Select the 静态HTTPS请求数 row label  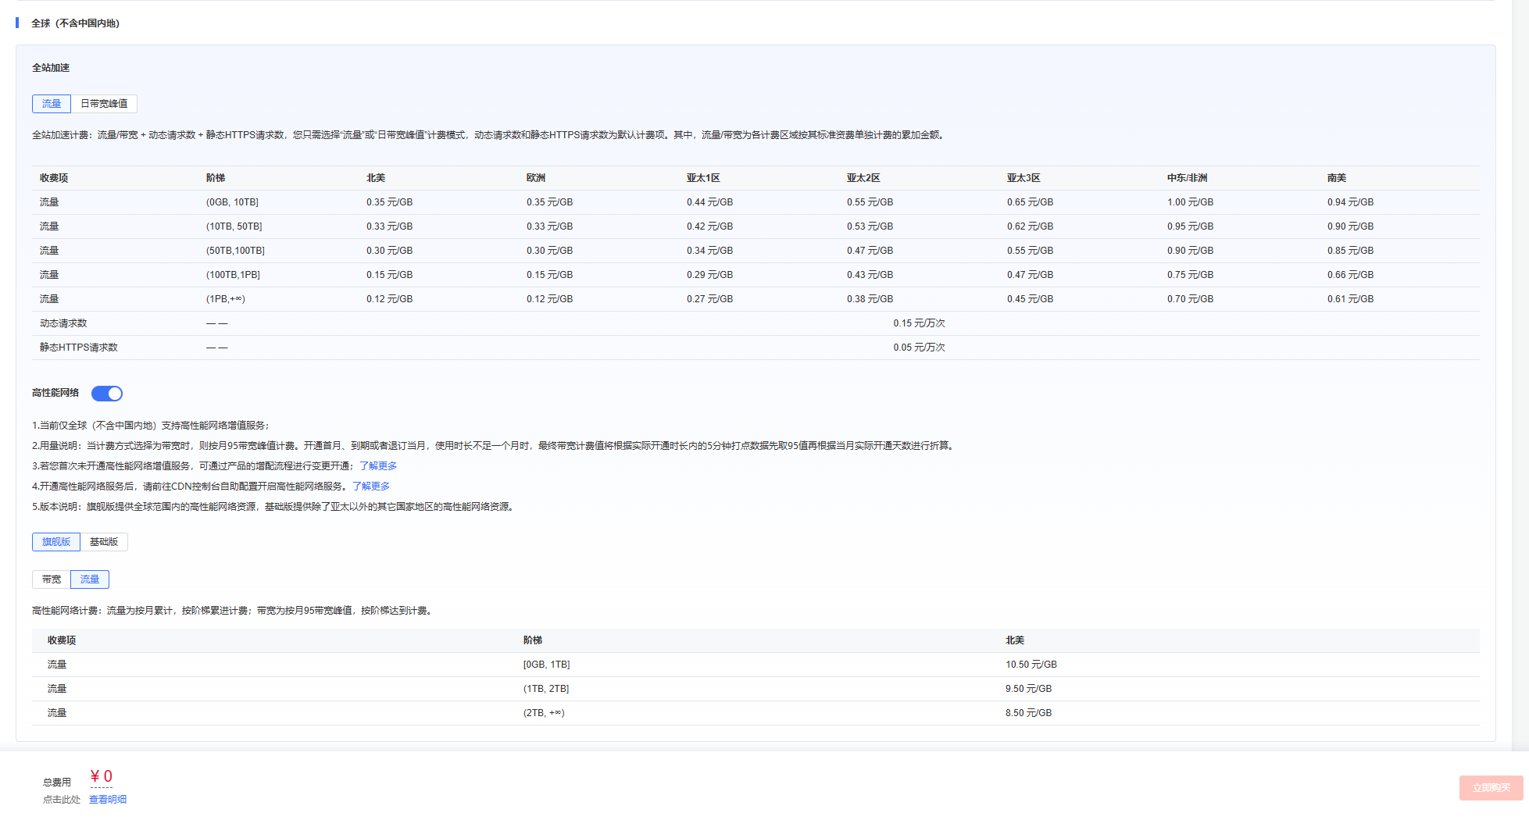click(79, 348)
